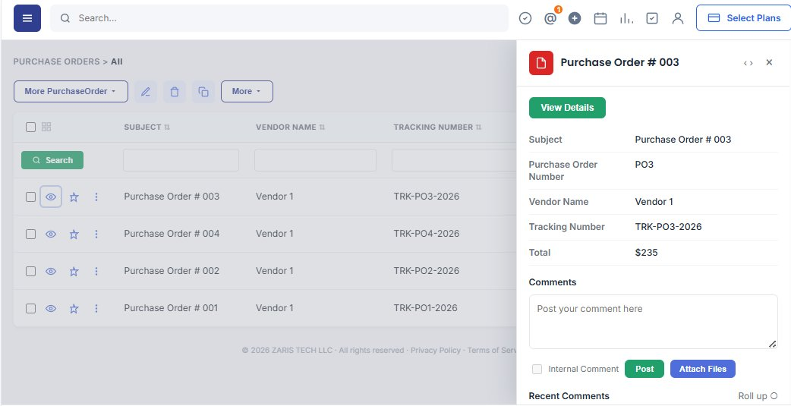
Task: Focus the top Search... field
Action: (279, 18)
